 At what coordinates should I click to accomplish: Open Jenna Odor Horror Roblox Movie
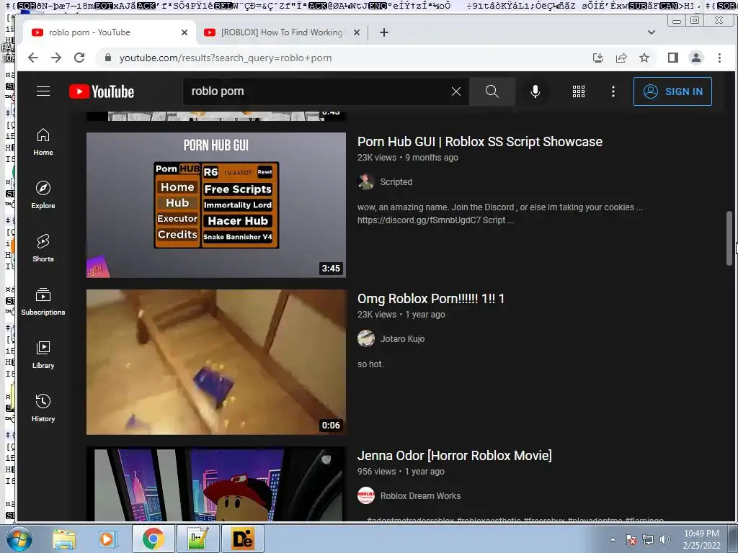[x=454, y=456]
